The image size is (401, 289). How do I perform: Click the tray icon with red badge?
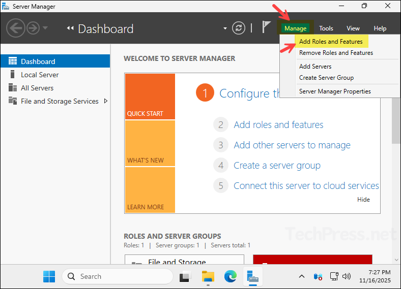pyautogui.click(x=318, y=276)
